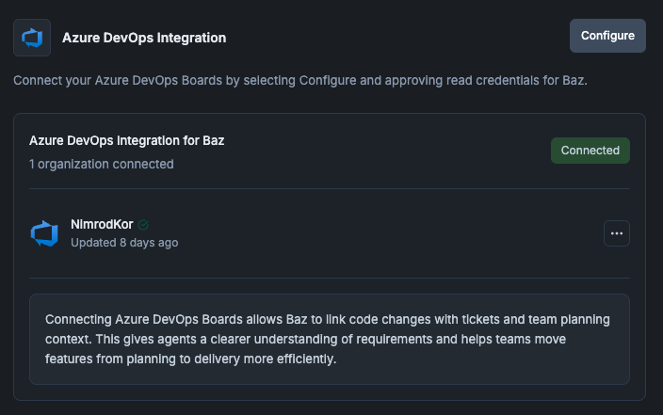
Task: Click the "1 organization connected" text
Action: coord(101,164)
